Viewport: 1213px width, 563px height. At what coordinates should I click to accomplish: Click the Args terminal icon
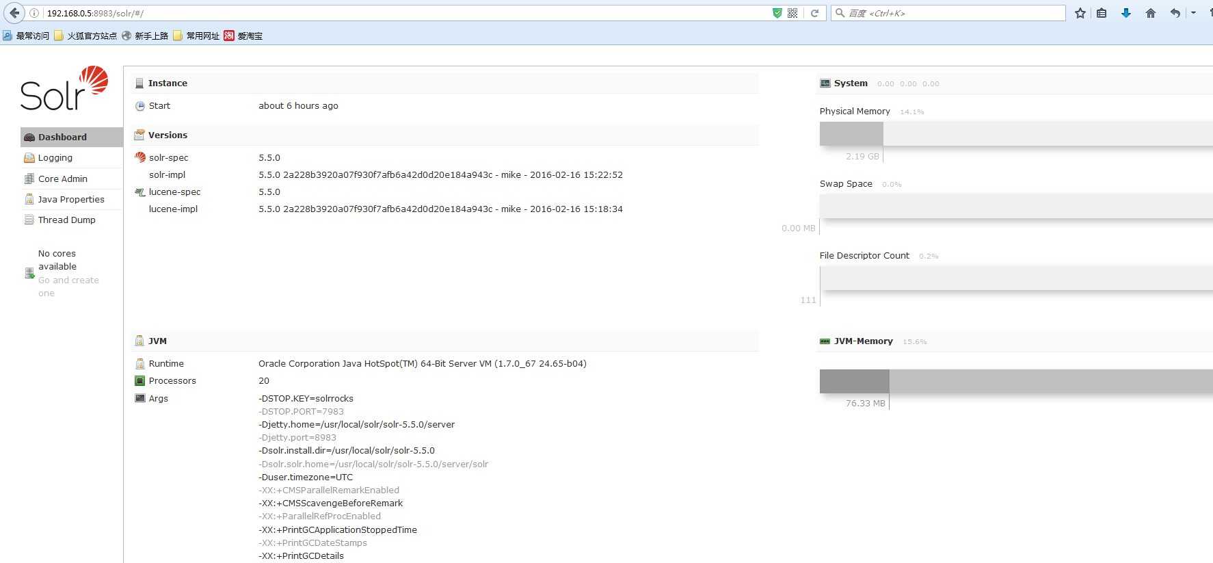point(140,398)
